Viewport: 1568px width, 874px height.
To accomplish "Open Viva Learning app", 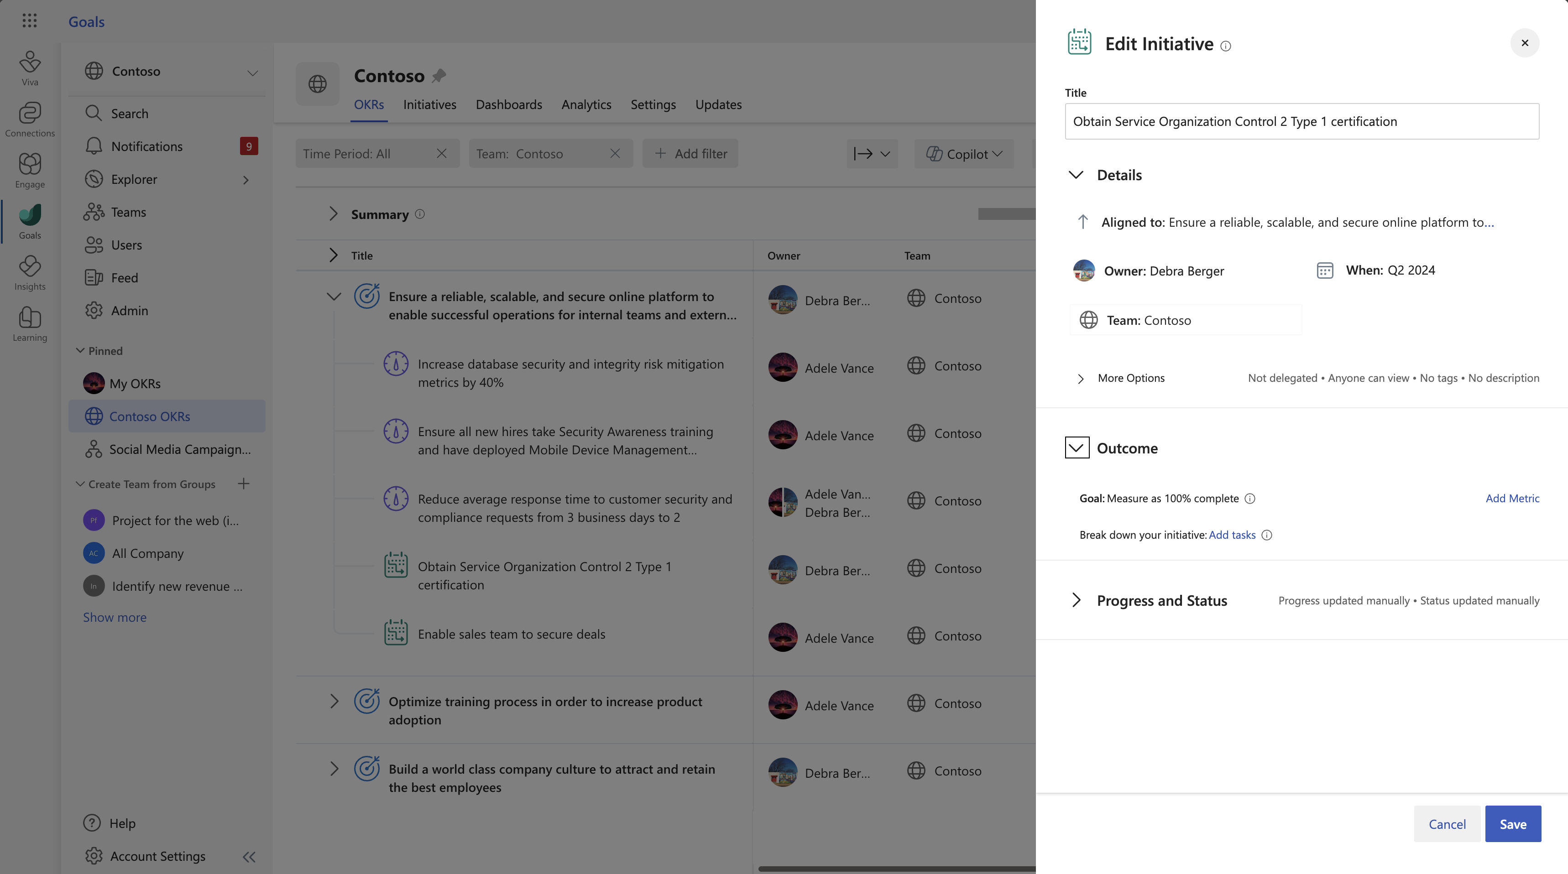I will (x=30, y=324).
